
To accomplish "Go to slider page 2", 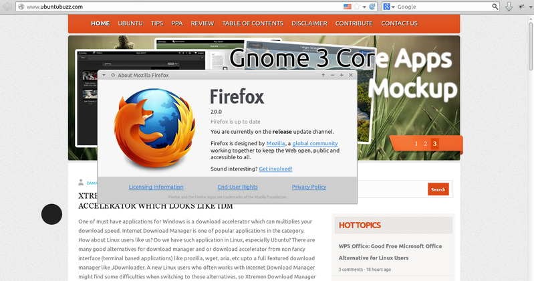I will coord(425,144).
